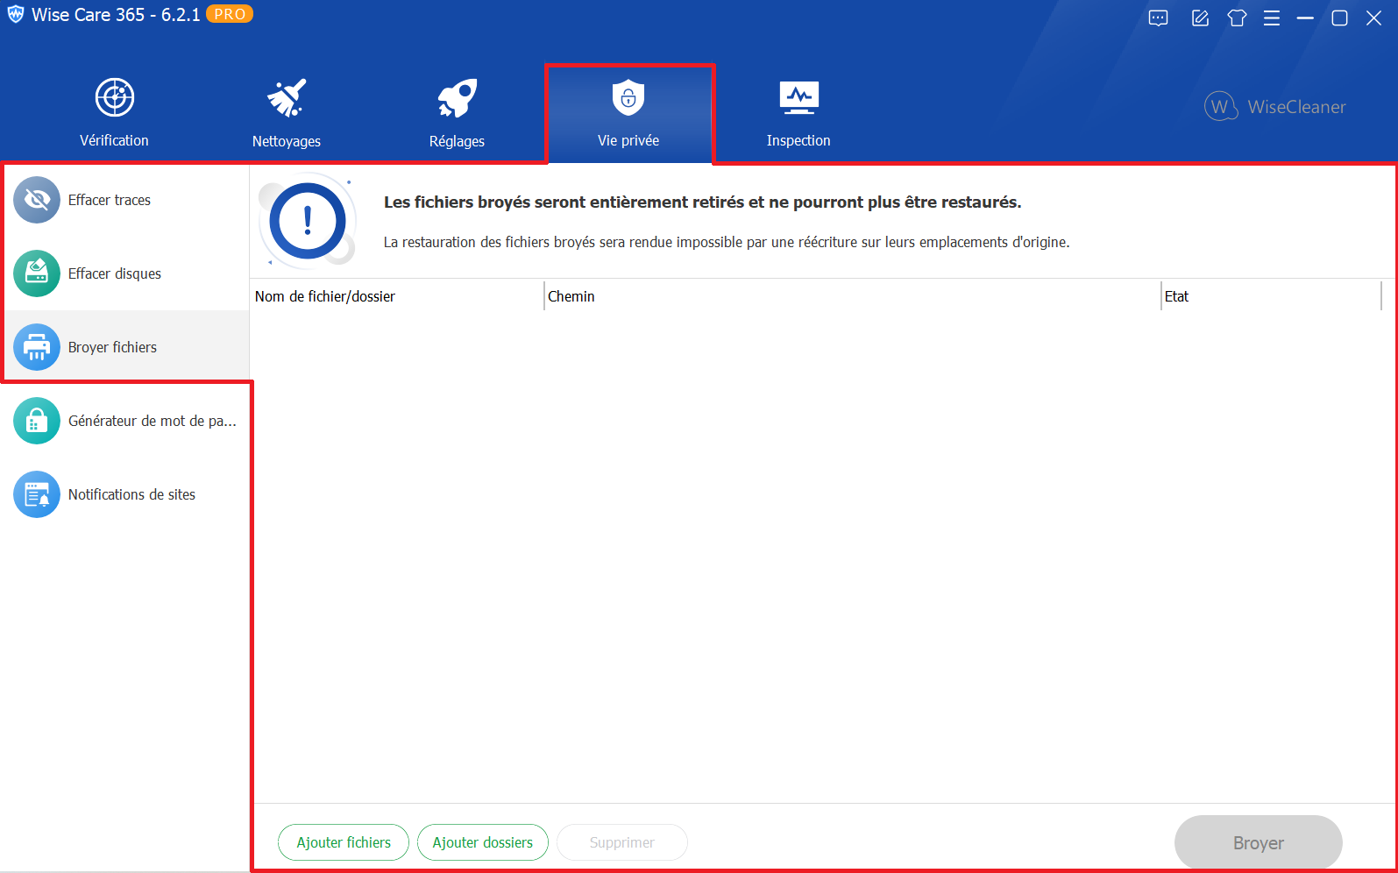Open the feedback chat icon
The image size is (1398, 873).
(1159, 18)
